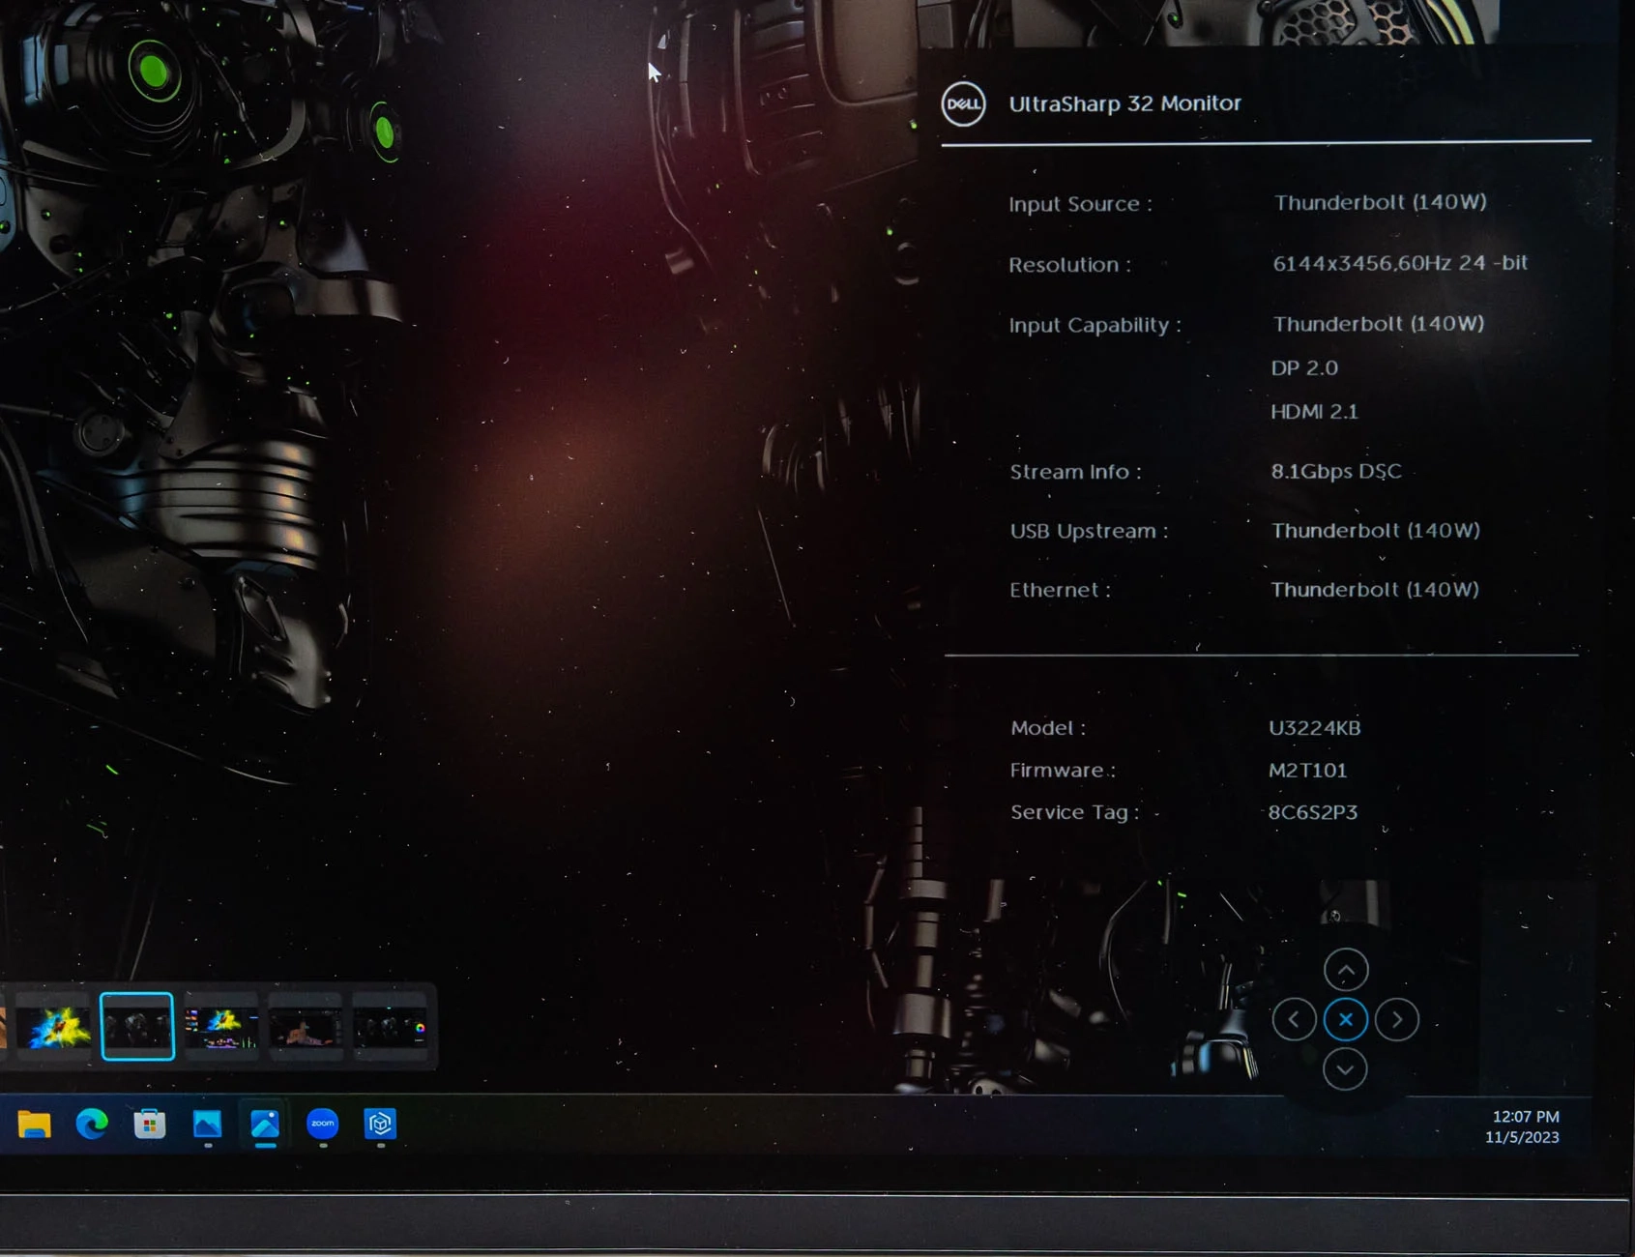Launch Microsoft Edge from the taskbar

tap(92, 1124)
